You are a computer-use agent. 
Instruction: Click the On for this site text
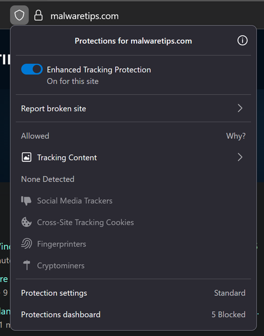(73, 81)
